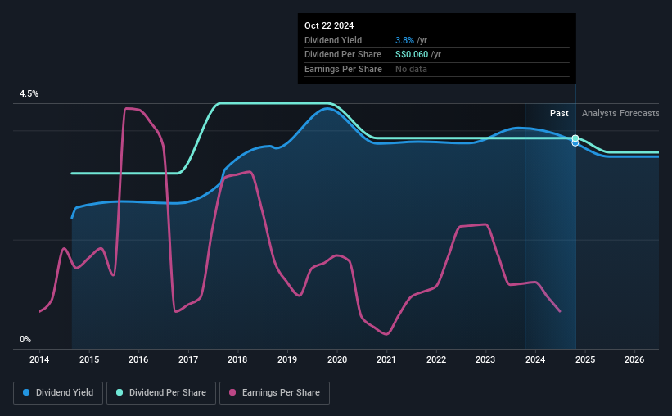Image resolution: width=672 pixels, height=416 pixels.
Task: Toggle the Dividend Yield legend button
Action: [x=58, y=392]
